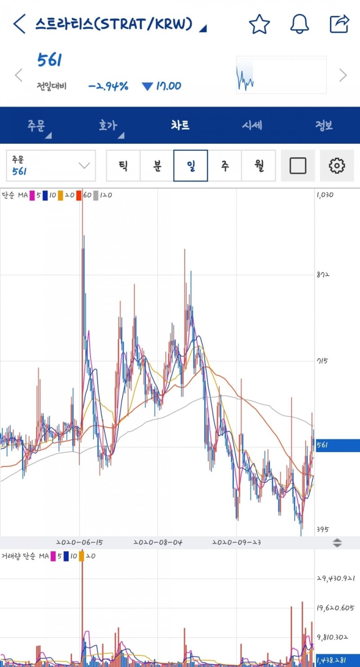This screenshot has width=360, height=667.
Task: Open chart settings with the gear icon
Action: [x=337, y=165]
